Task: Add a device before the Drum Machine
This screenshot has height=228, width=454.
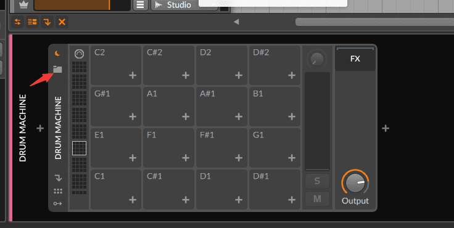Action: click(x=40, y=128)
